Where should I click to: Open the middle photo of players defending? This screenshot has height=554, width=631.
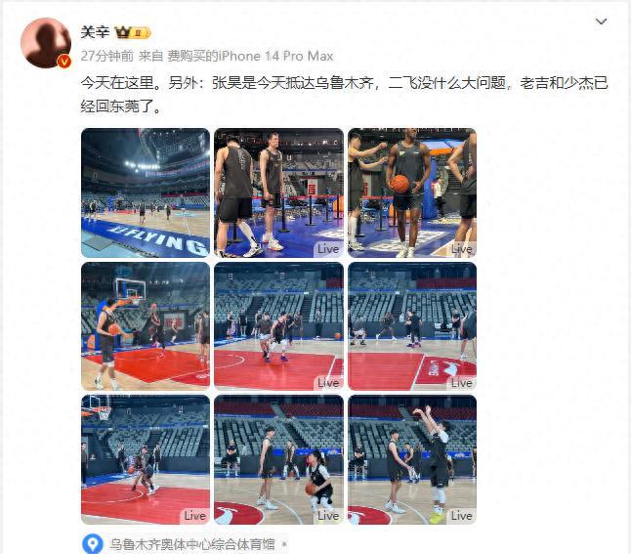click(279, 326)
